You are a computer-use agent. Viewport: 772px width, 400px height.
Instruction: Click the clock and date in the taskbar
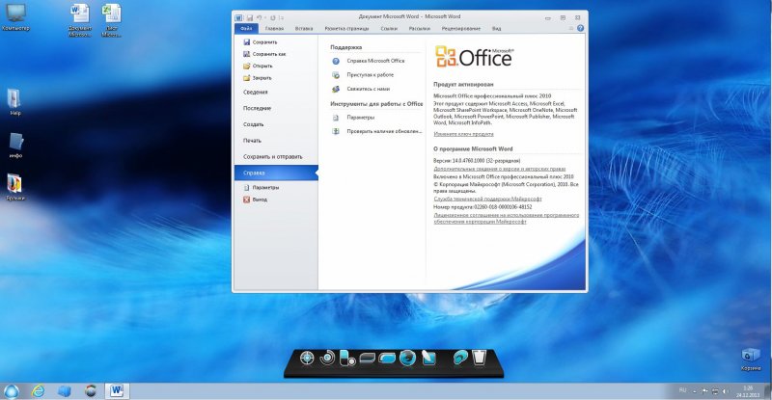748,391
